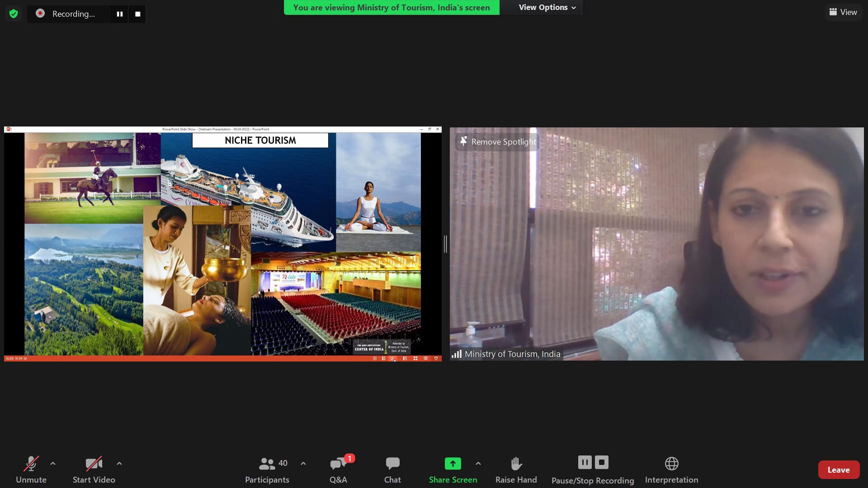The height and width of the screenshot is (488, 868).
Task: Open the View Options dropdown
Action: pyautogui.click(x=547, y=8)
